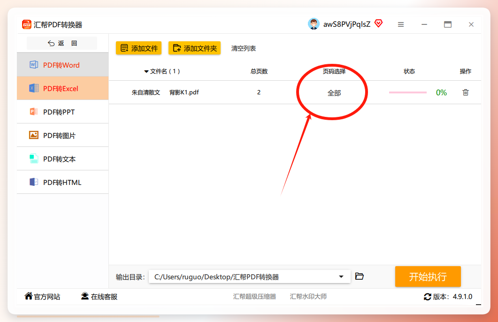The image size is (498, 322).
Task: Select the PDF转Excel tab
Action: [62, 88]
